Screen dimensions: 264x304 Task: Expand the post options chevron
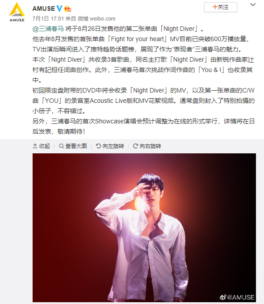[x=253, y=4]
